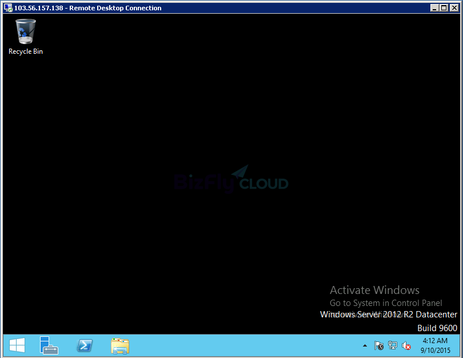463x358 pixels.
Task: Open the Action Center flag icon
Action: pyautogui.click(x=379, y=345)
